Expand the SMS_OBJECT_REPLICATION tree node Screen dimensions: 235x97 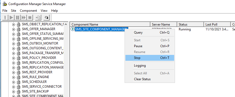13,25
